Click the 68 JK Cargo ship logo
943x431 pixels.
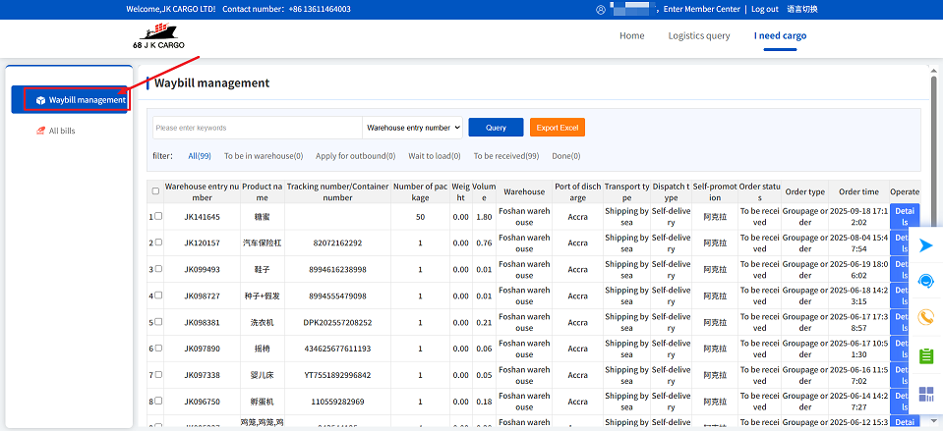point(156,37)
